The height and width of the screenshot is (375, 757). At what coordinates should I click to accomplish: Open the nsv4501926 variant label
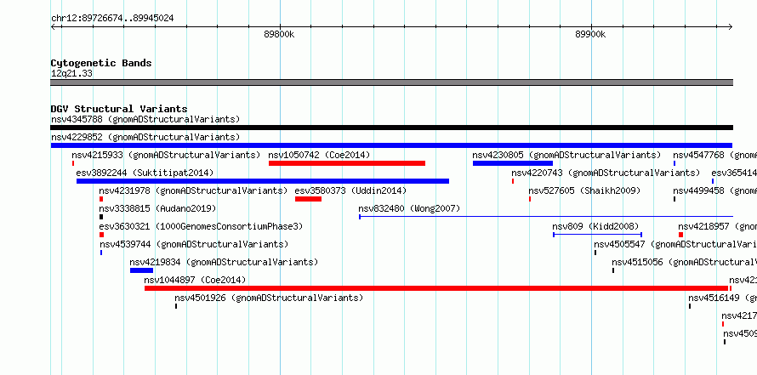[x=269, y=298]
